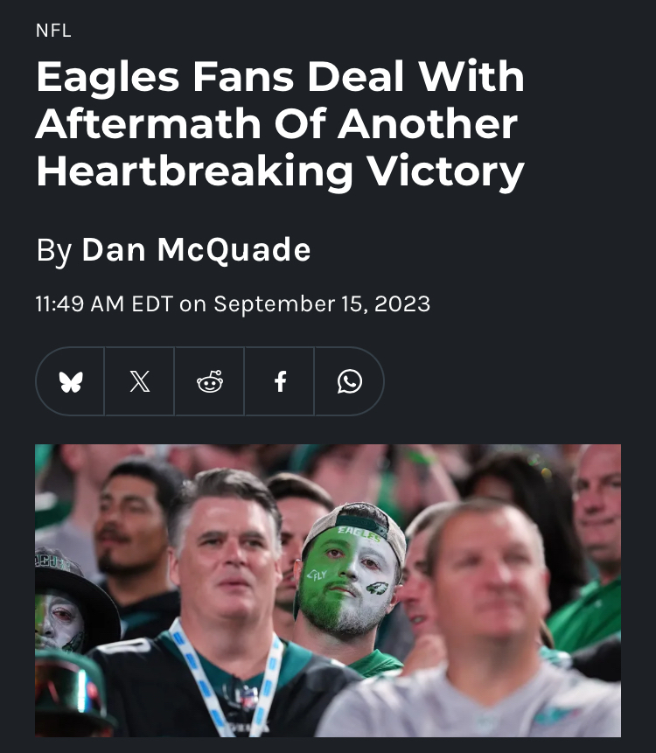This screenshot has height=753, width=656.
Task: Click the 11:49 AM EDT time text
Action: pyautogui.click(x=104, y=304)
